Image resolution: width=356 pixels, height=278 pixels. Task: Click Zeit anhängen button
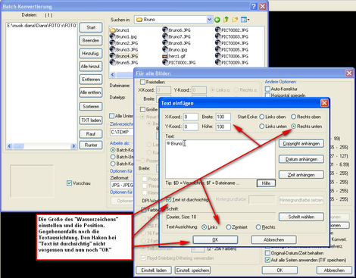[301, 175]
